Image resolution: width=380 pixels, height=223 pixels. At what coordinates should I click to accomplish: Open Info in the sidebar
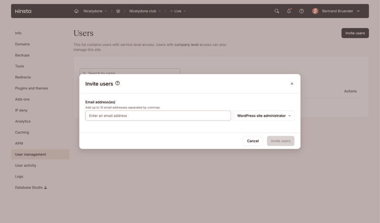coord(18,33)
